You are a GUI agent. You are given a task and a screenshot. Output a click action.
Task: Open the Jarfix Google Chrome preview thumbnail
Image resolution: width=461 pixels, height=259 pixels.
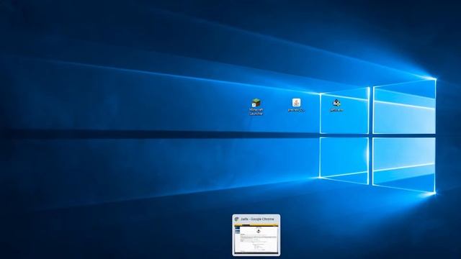[x=256, y=235]
